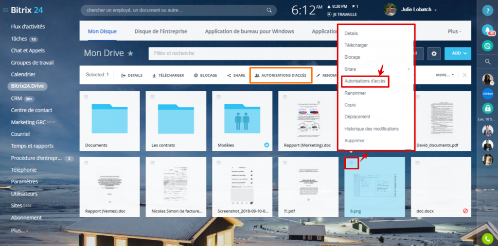Click the search magnifier in top search bar

click(x=269, y=10)
